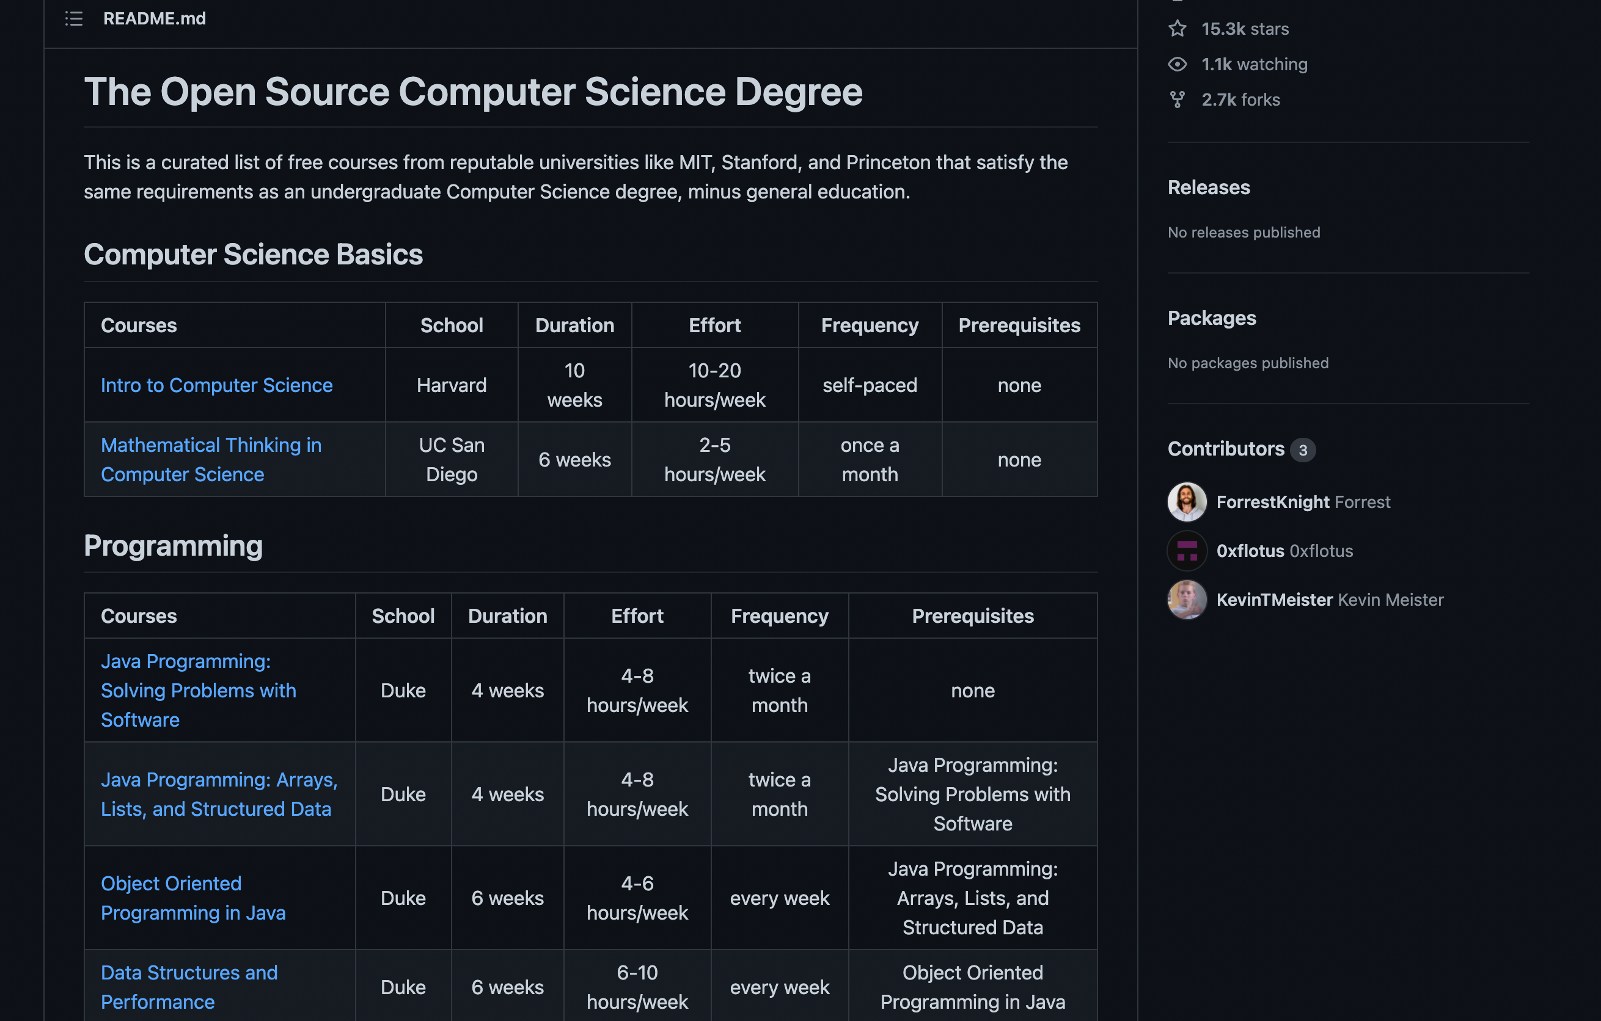This screenshot has height=1021, width=1601.
Task: Click the star icon to star the repository
Action: tap(1178, 29)
